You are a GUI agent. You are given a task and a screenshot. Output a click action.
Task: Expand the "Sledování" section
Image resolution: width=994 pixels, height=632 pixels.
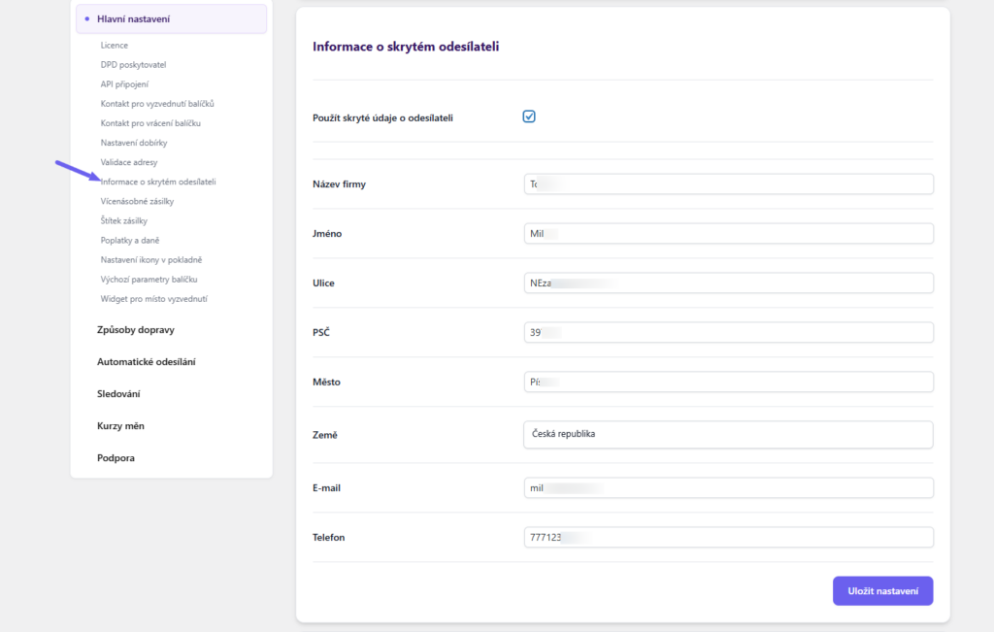click(x=119, y=393)
